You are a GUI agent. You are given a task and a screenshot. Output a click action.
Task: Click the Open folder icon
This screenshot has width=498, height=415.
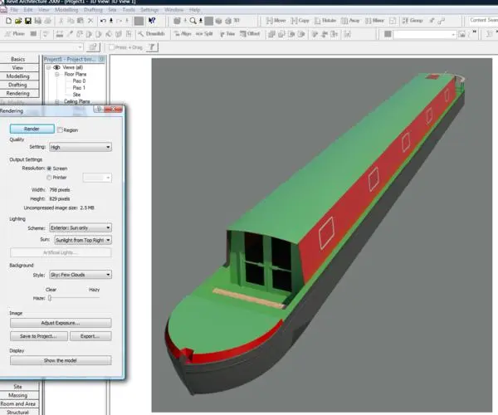coord(18,21)
